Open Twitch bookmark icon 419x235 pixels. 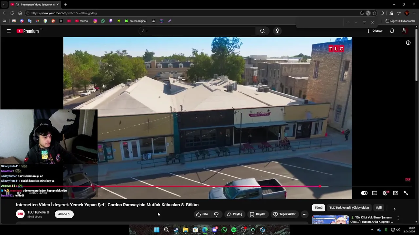click(x=111, y=21)
